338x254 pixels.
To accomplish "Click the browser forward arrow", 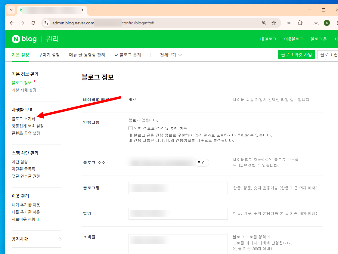I will click(x=22, y=23).
